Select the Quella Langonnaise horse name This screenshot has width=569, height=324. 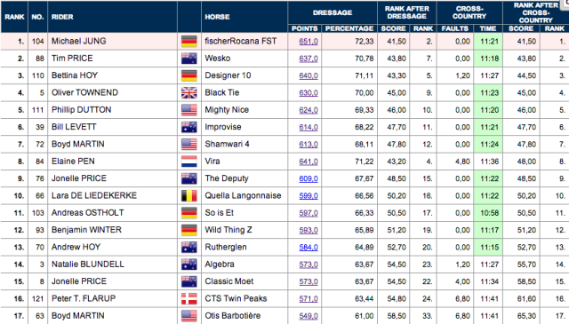coord(243,195)
